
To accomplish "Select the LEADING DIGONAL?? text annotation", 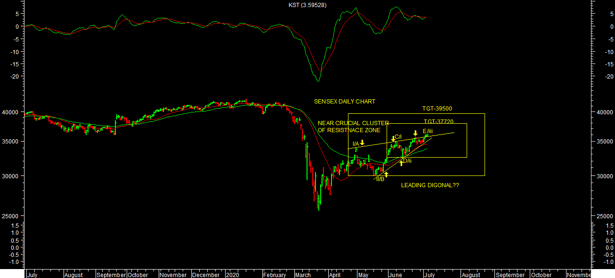I will click(430, 186).
